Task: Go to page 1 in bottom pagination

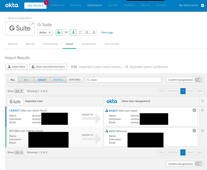Action: coord(183,152)
